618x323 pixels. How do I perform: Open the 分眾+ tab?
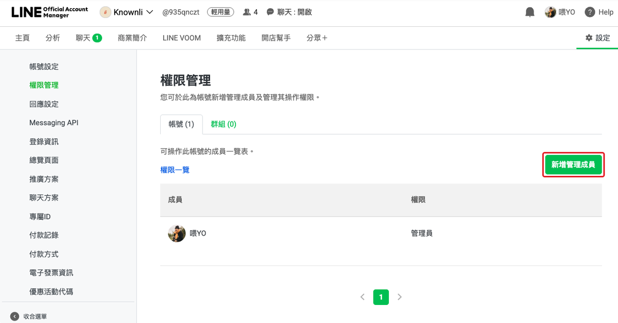coord(317,38)
